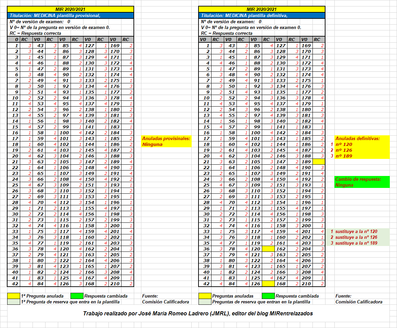This screenshot has width=397, height=328.
Task: Click question 84 cell in definitiva table
Action: click(x=230, y=284)
